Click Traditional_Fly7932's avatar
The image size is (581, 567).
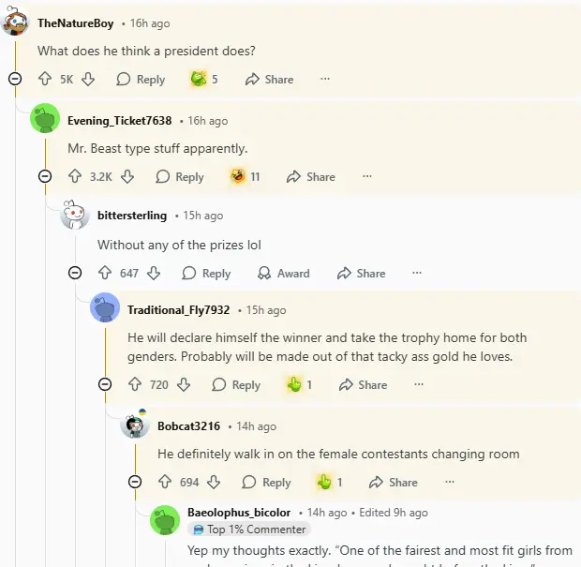(x=105, y=308)
